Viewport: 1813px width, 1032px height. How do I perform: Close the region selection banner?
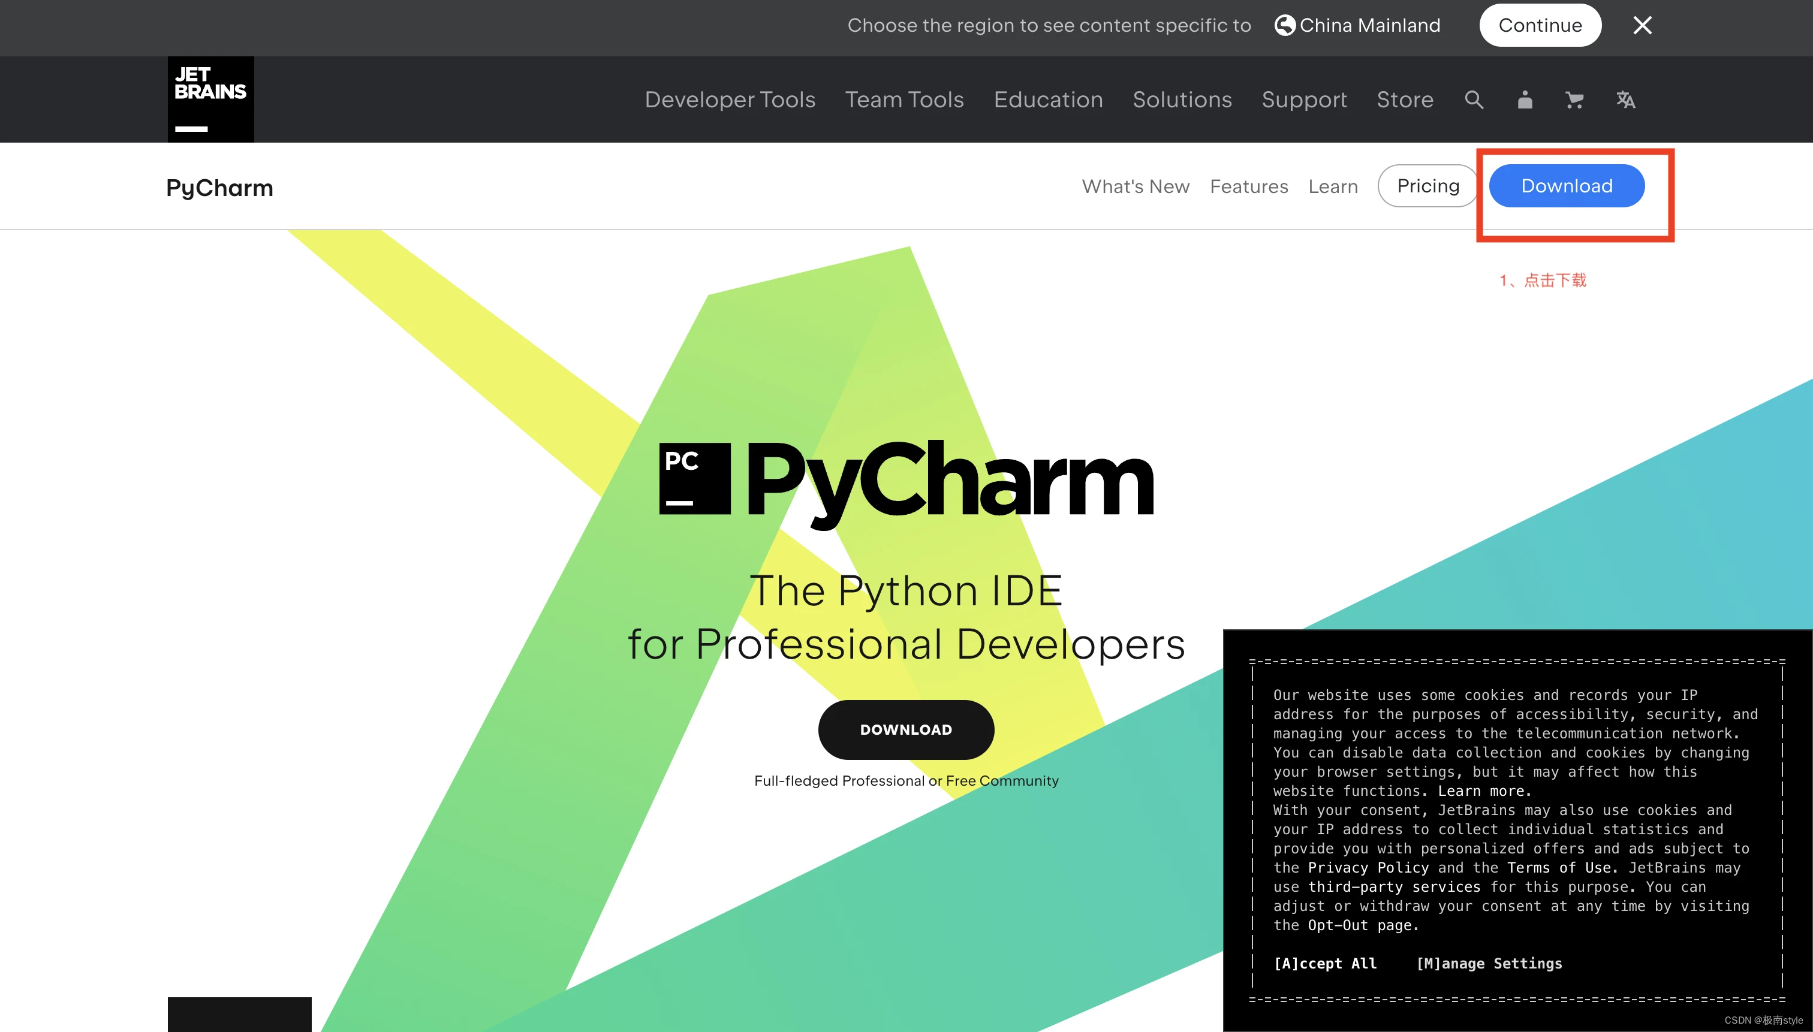tap(1642, 26)
